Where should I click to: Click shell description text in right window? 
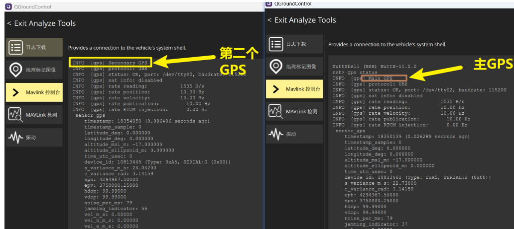tap(387, 45)
